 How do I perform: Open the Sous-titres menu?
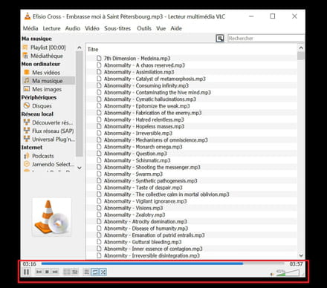tap(117, 28)
